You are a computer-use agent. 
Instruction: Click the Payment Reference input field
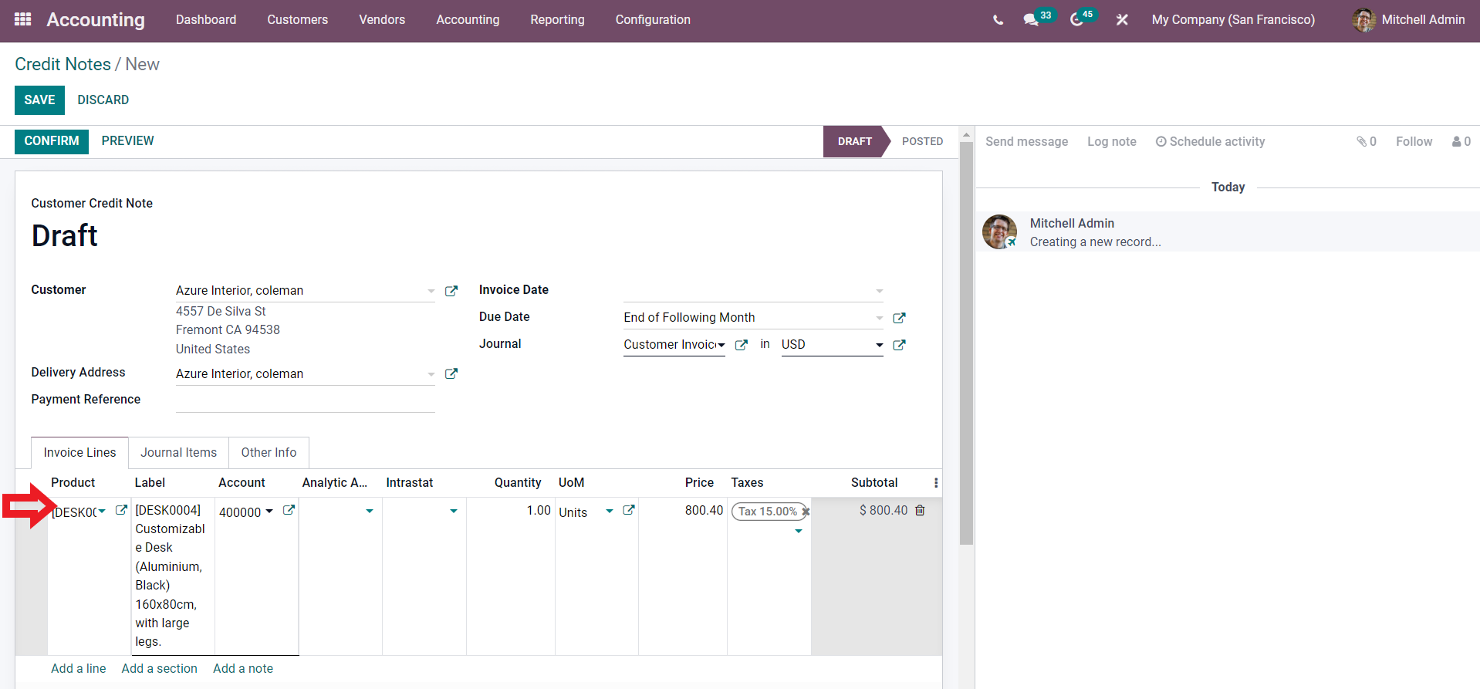(306, 400)
